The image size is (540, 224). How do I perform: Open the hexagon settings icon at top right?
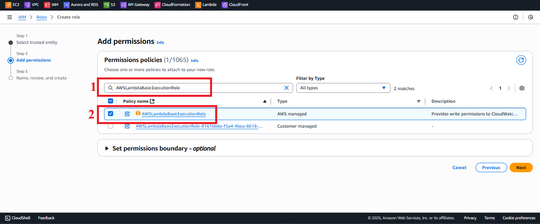(531, 17)
